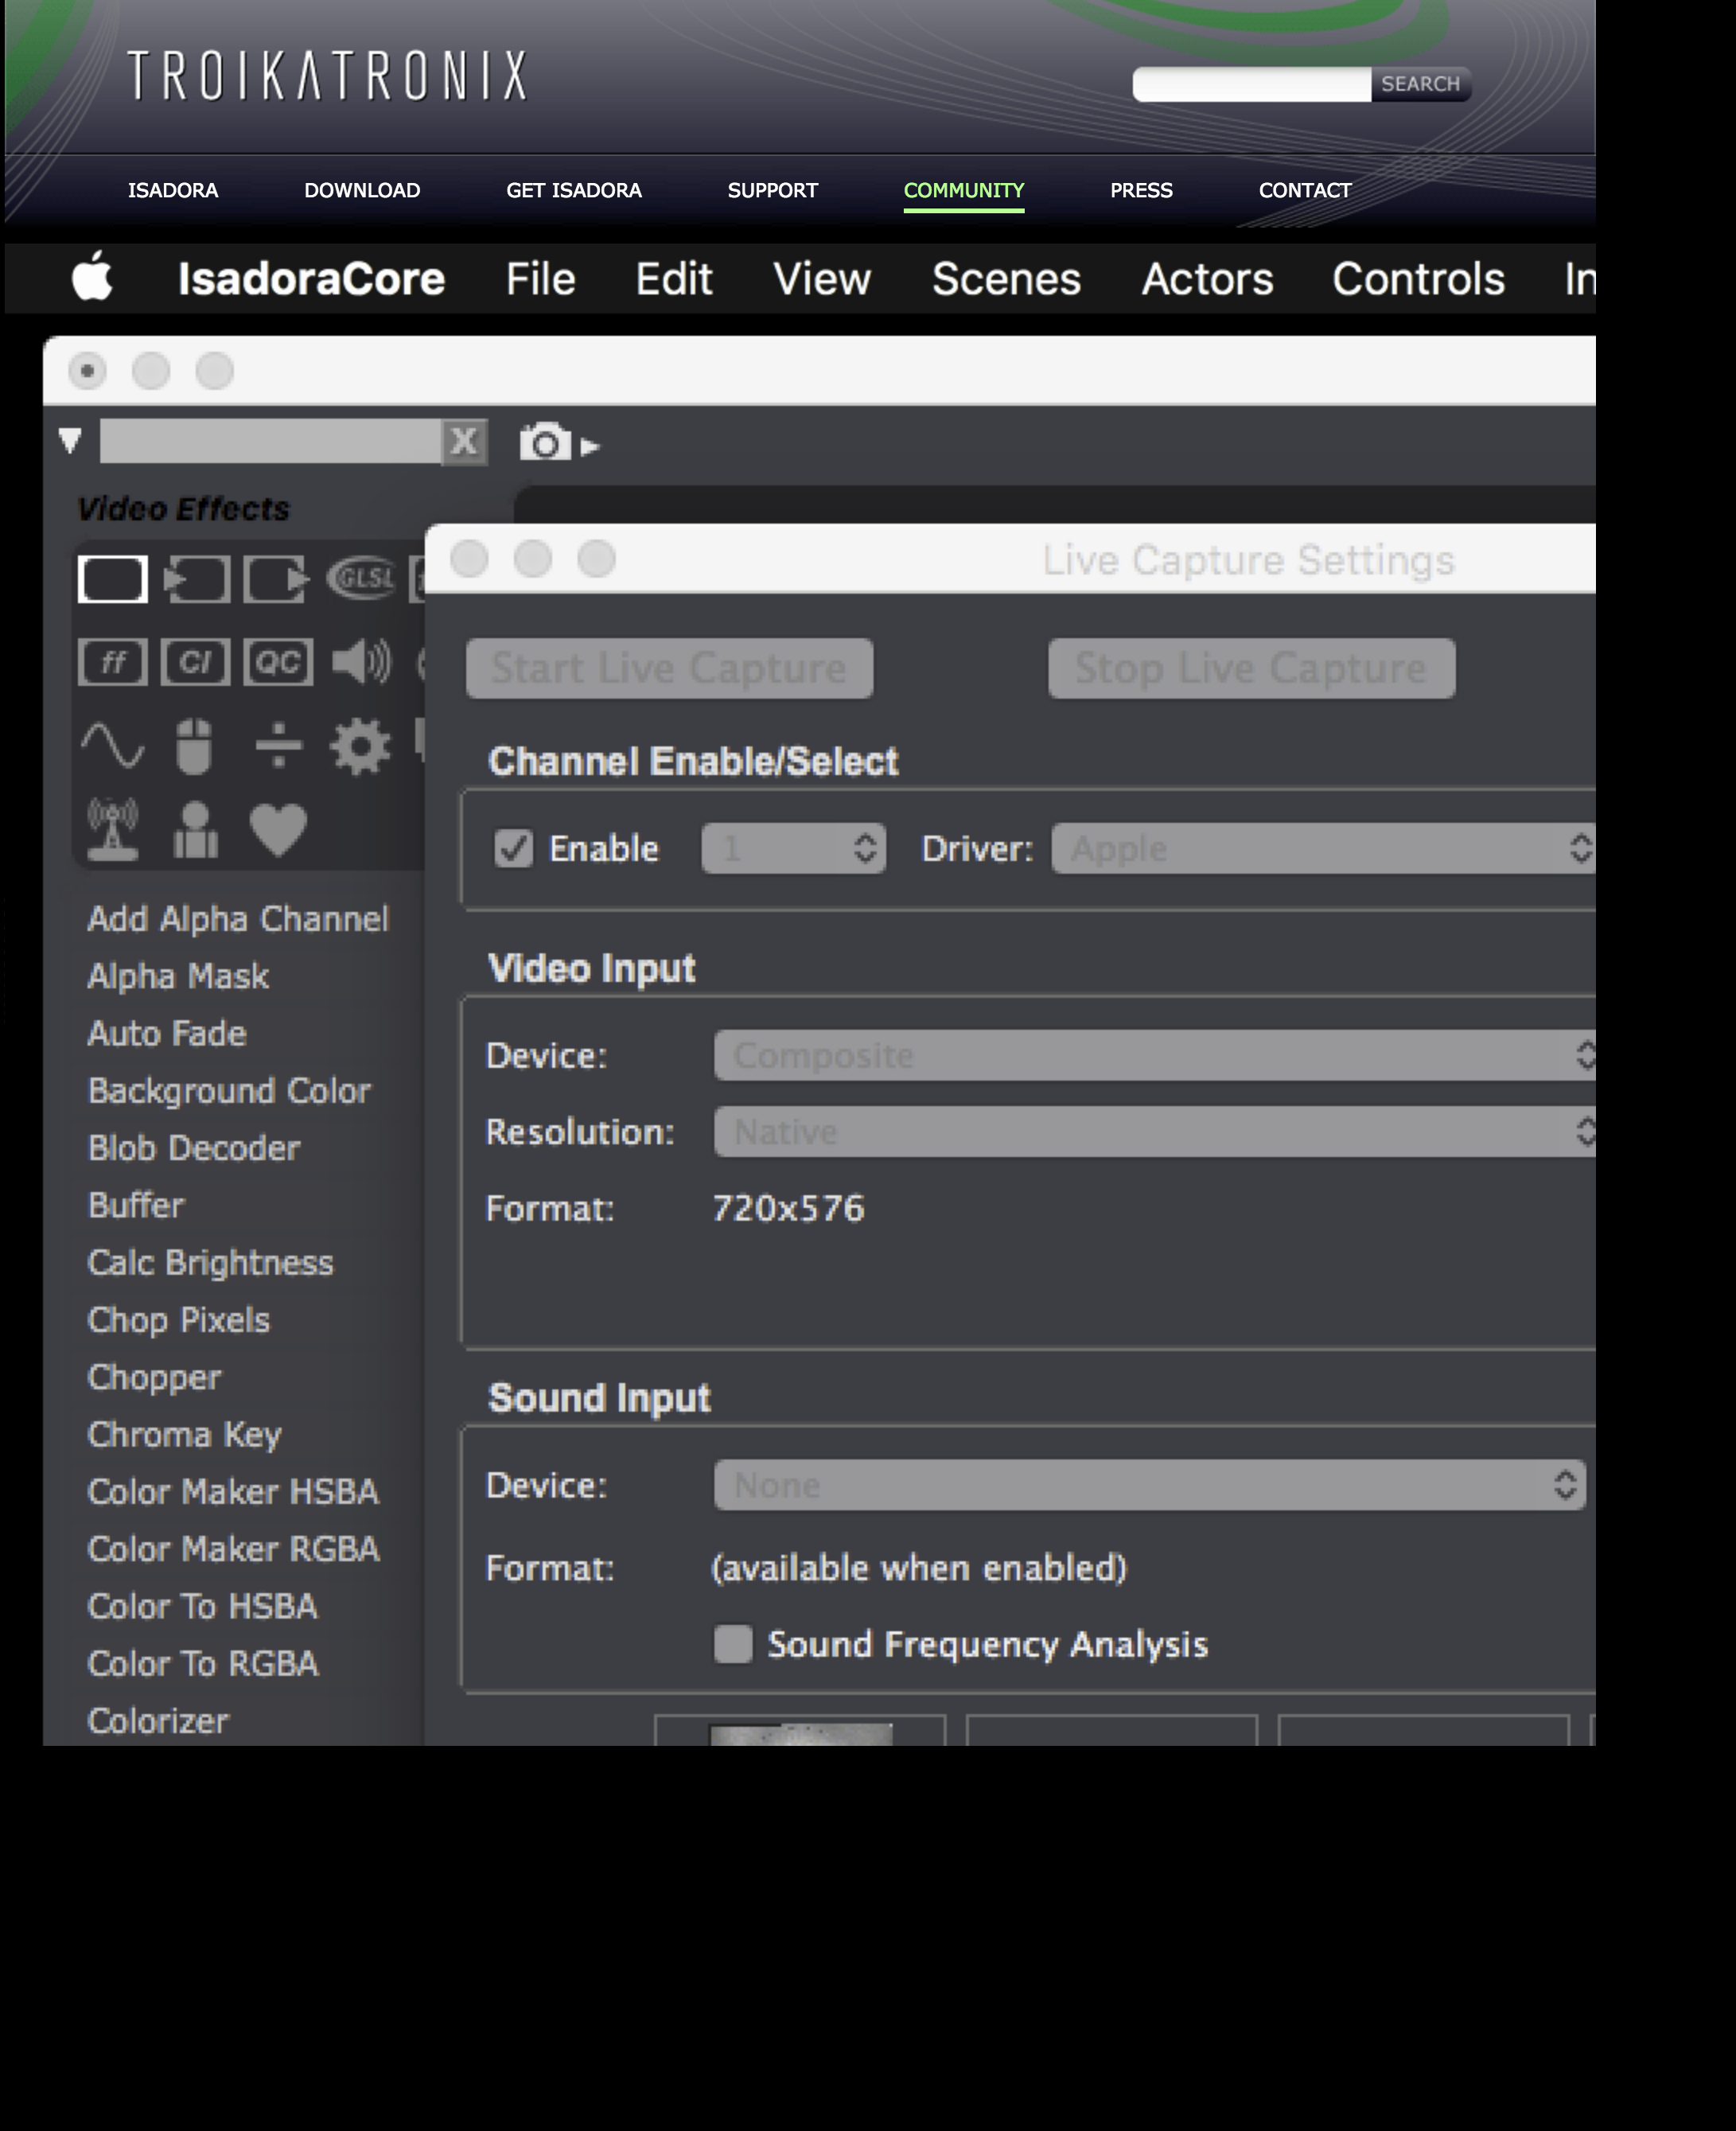Open the Controls menu

pyautogui.click(x=1418, y=279)
